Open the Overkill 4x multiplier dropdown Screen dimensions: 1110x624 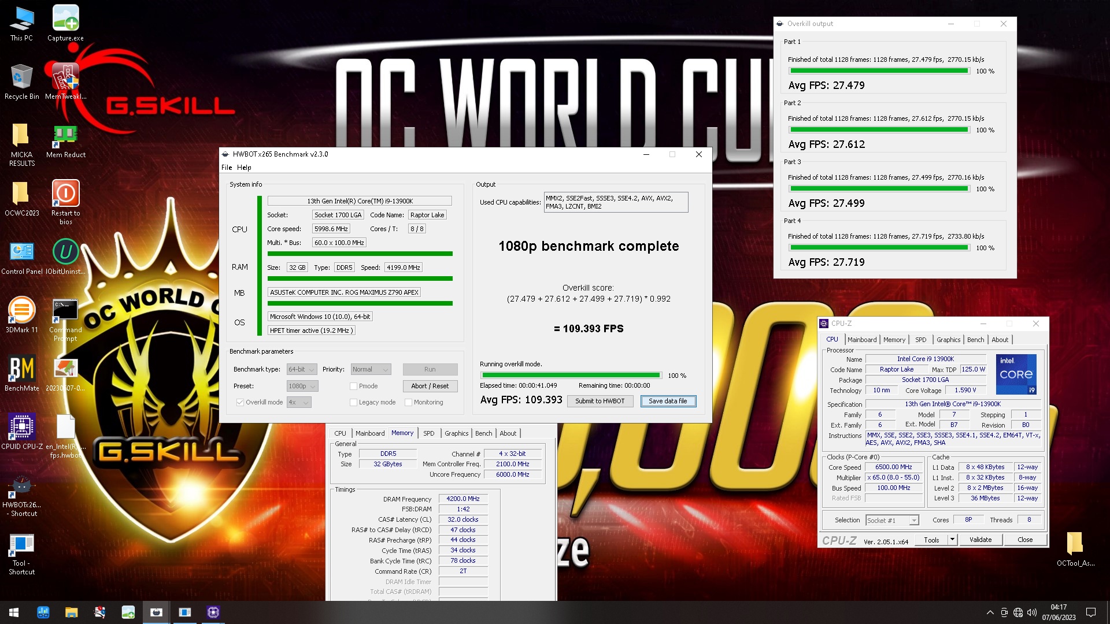pos(299,402)
